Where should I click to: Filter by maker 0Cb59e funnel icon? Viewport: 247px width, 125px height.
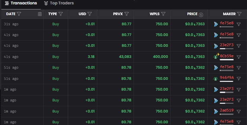tap(239, 57)
